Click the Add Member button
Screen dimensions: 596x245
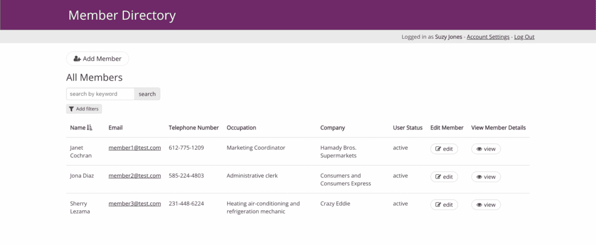tap(98, 59)
